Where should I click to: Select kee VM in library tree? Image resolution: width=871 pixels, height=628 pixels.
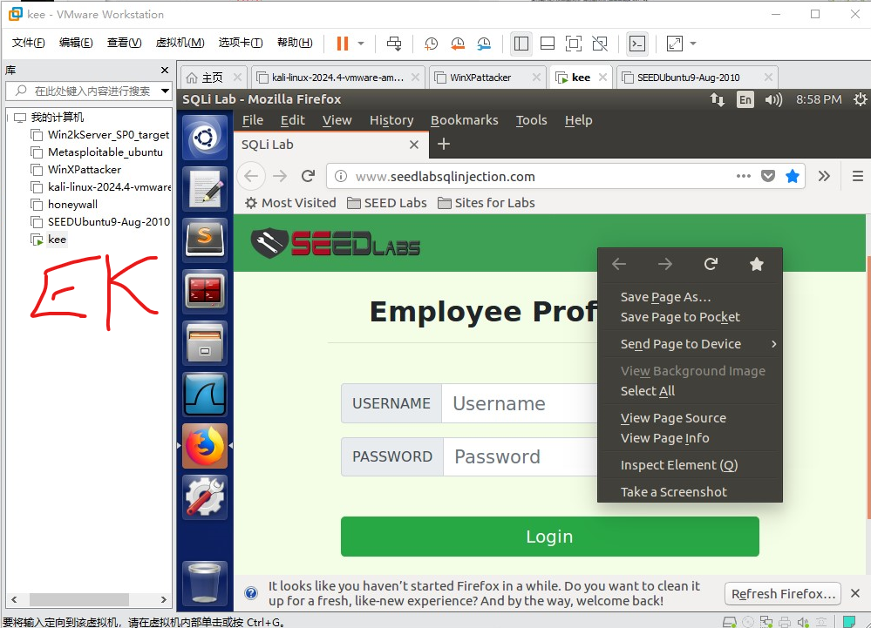[57, 240]
